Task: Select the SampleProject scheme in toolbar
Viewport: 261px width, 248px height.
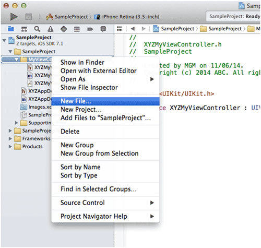Action: point(67,17)
